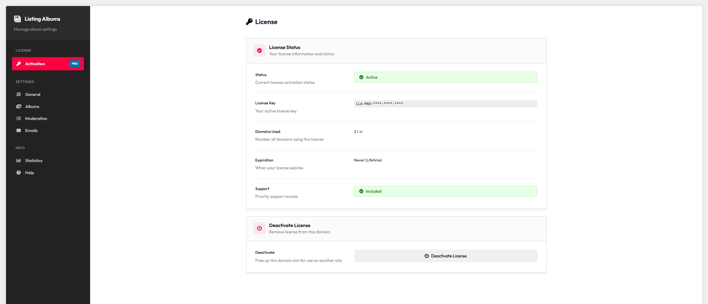Click the PRO badge on Activation
This screenshot has width=708, height=304.
point(74,63)
